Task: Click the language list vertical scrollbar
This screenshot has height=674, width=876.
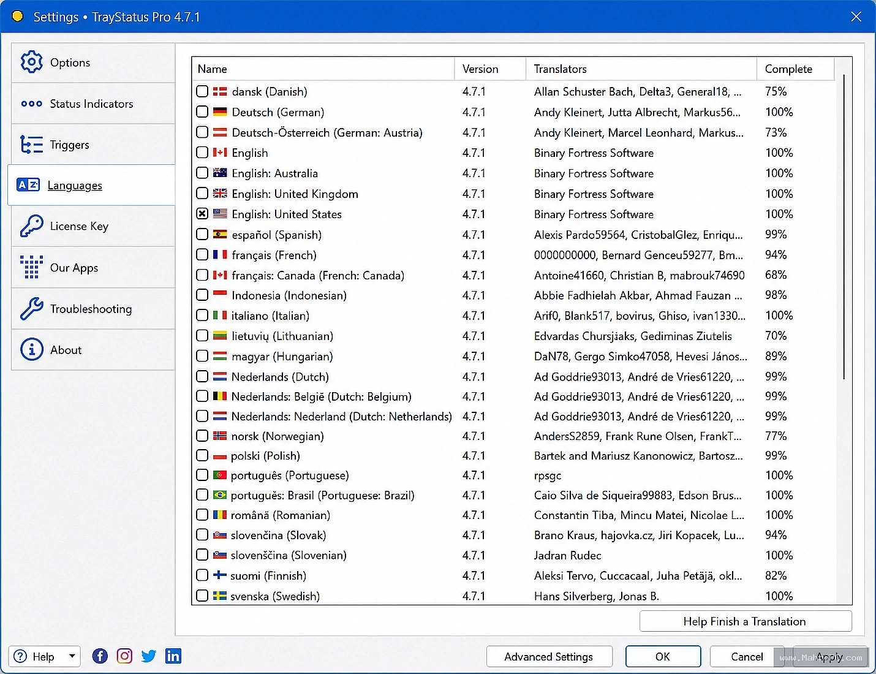Action: [844, 227]
